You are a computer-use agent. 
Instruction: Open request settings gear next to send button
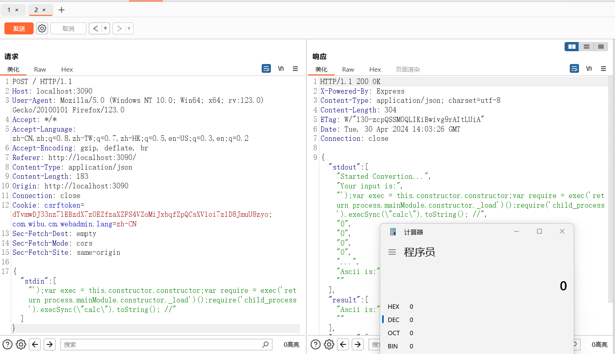coord(42,28)
